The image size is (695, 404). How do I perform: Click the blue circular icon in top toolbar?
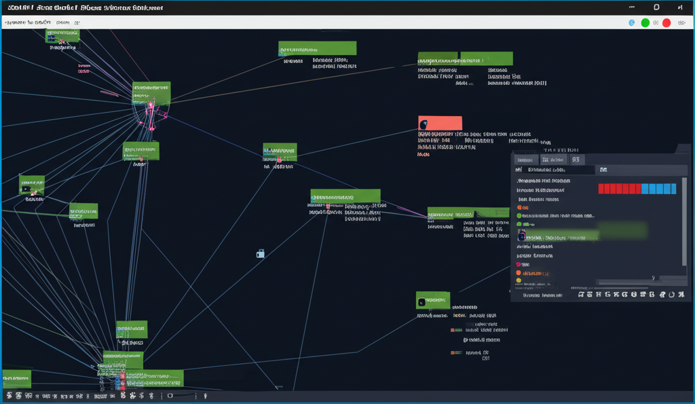click(x=632, y=23)
